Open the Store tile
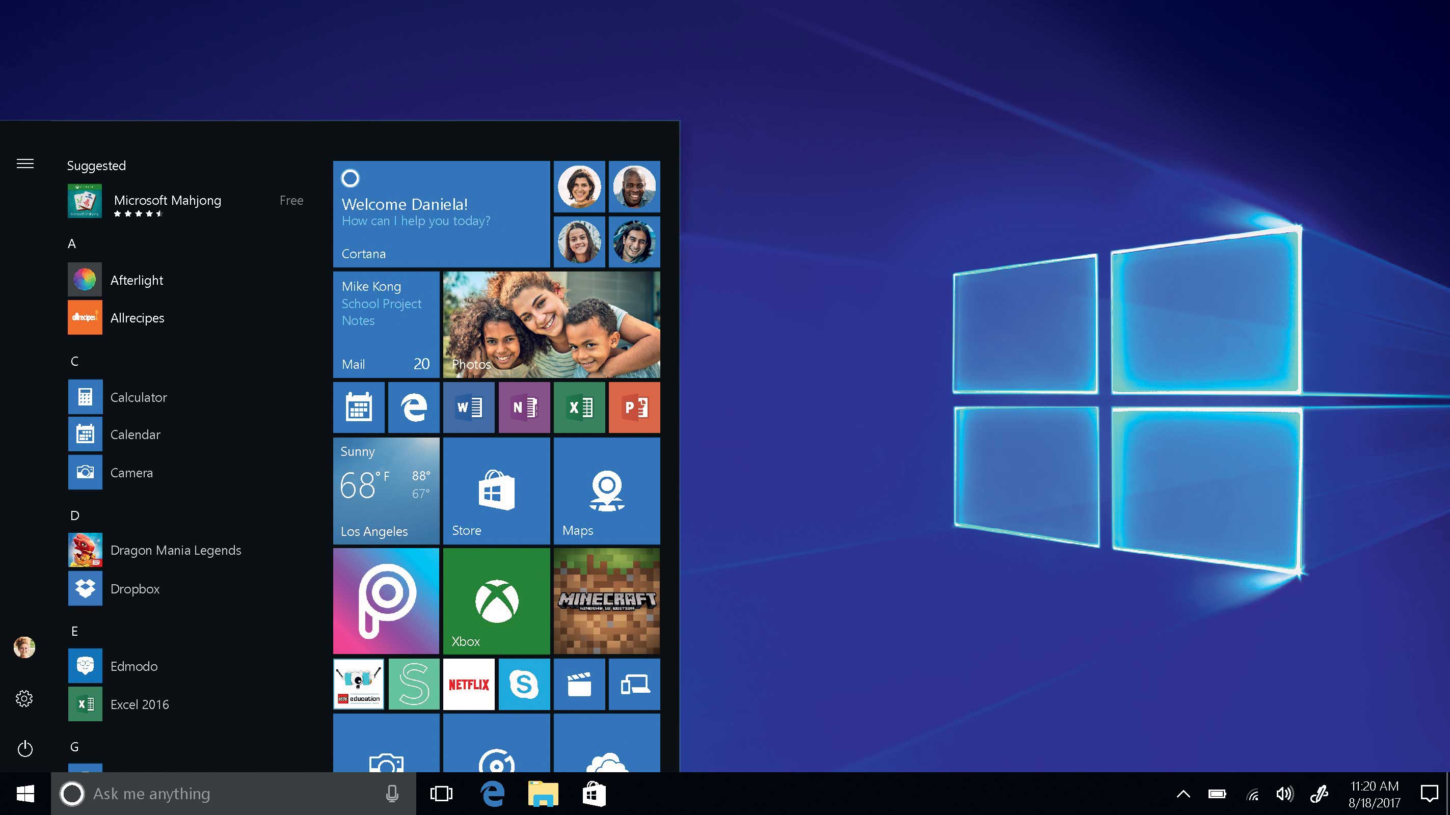The width and height of the screenshot is (1450, 815). tap(496, 490)
